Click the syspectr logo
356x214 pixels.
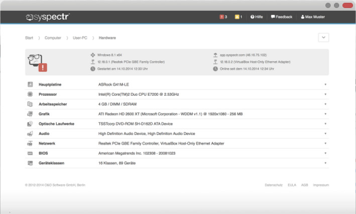[x=48, y=17]
